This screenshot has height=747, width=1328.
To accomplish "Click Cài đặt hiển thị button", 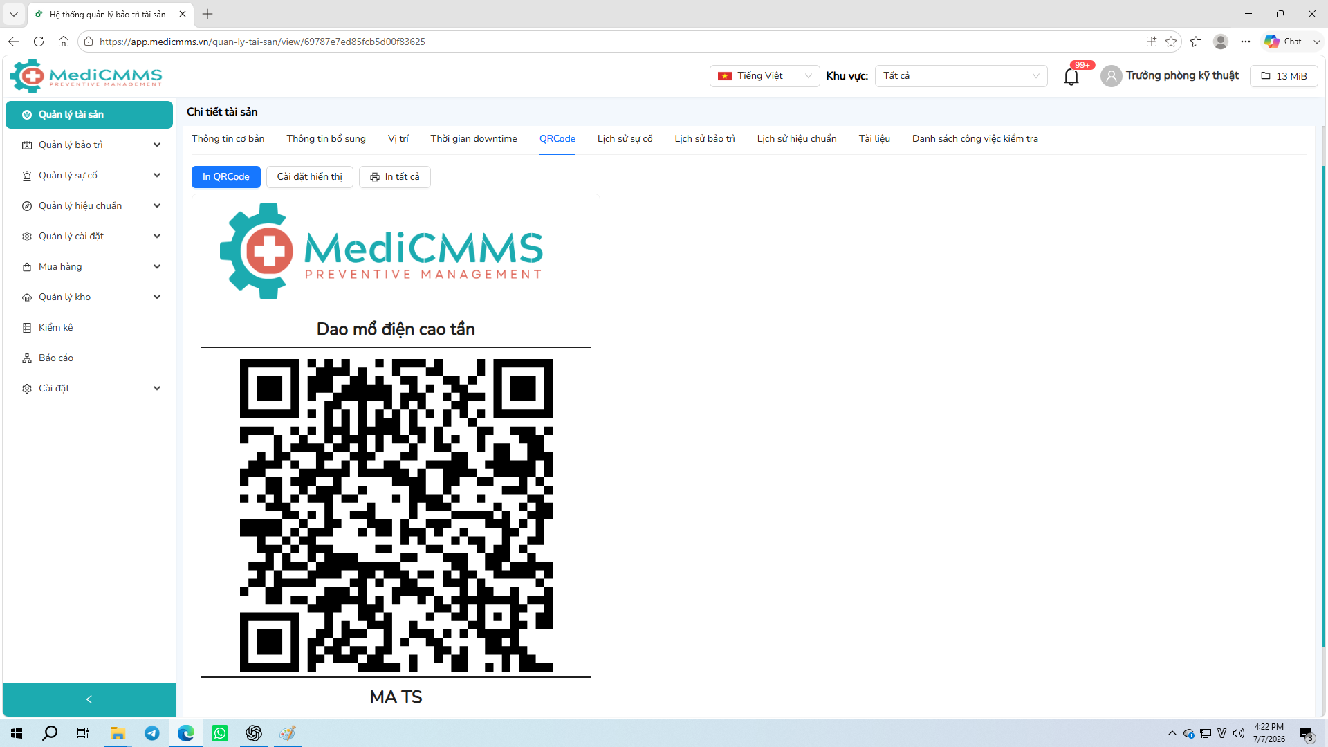I will click(310, 177).
